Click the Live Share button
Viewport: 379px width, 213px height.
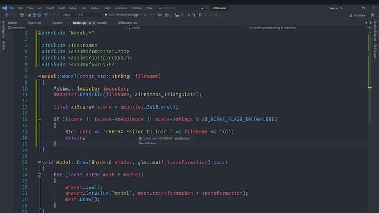(357, 15)
